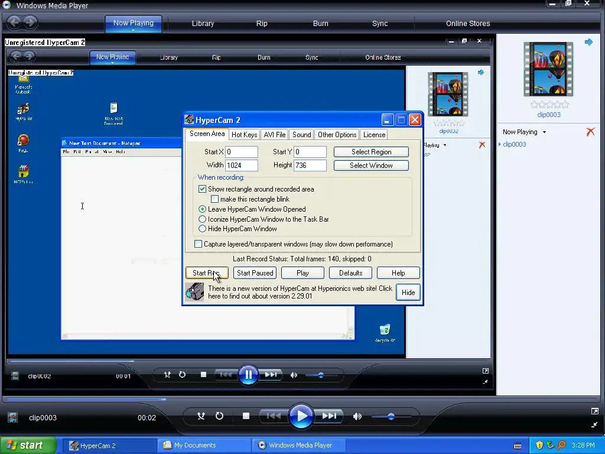Viewport: 605px width, 454px height.
Task: Select Leave HyperCam Window Opened option
Action: pos(202,209)
